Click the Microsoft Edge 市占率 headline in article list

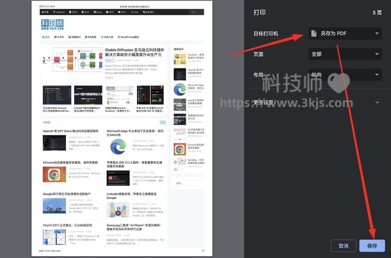135,132
